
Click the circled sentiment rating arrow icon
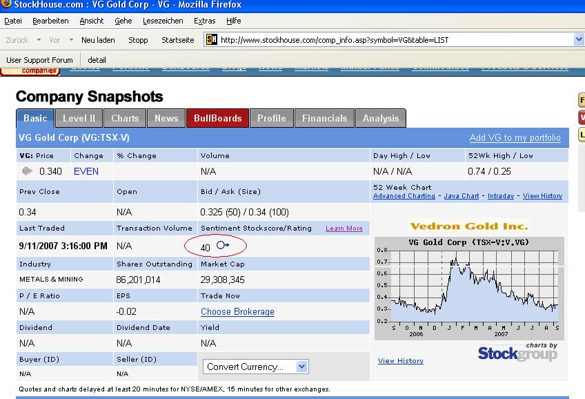tap(223, 246)
